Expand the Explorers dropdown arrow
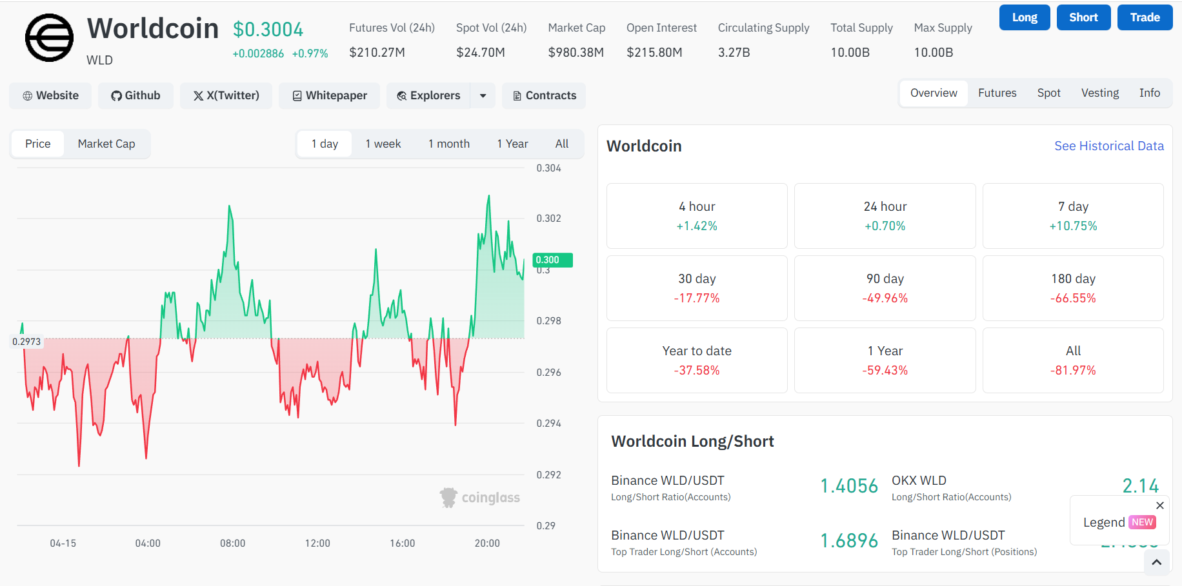Viewport: 1182px width, 586px height. (482, 95)
